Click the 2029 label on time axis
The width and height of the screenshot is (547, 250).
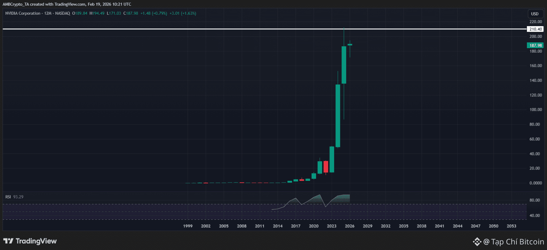coord(368,226)
